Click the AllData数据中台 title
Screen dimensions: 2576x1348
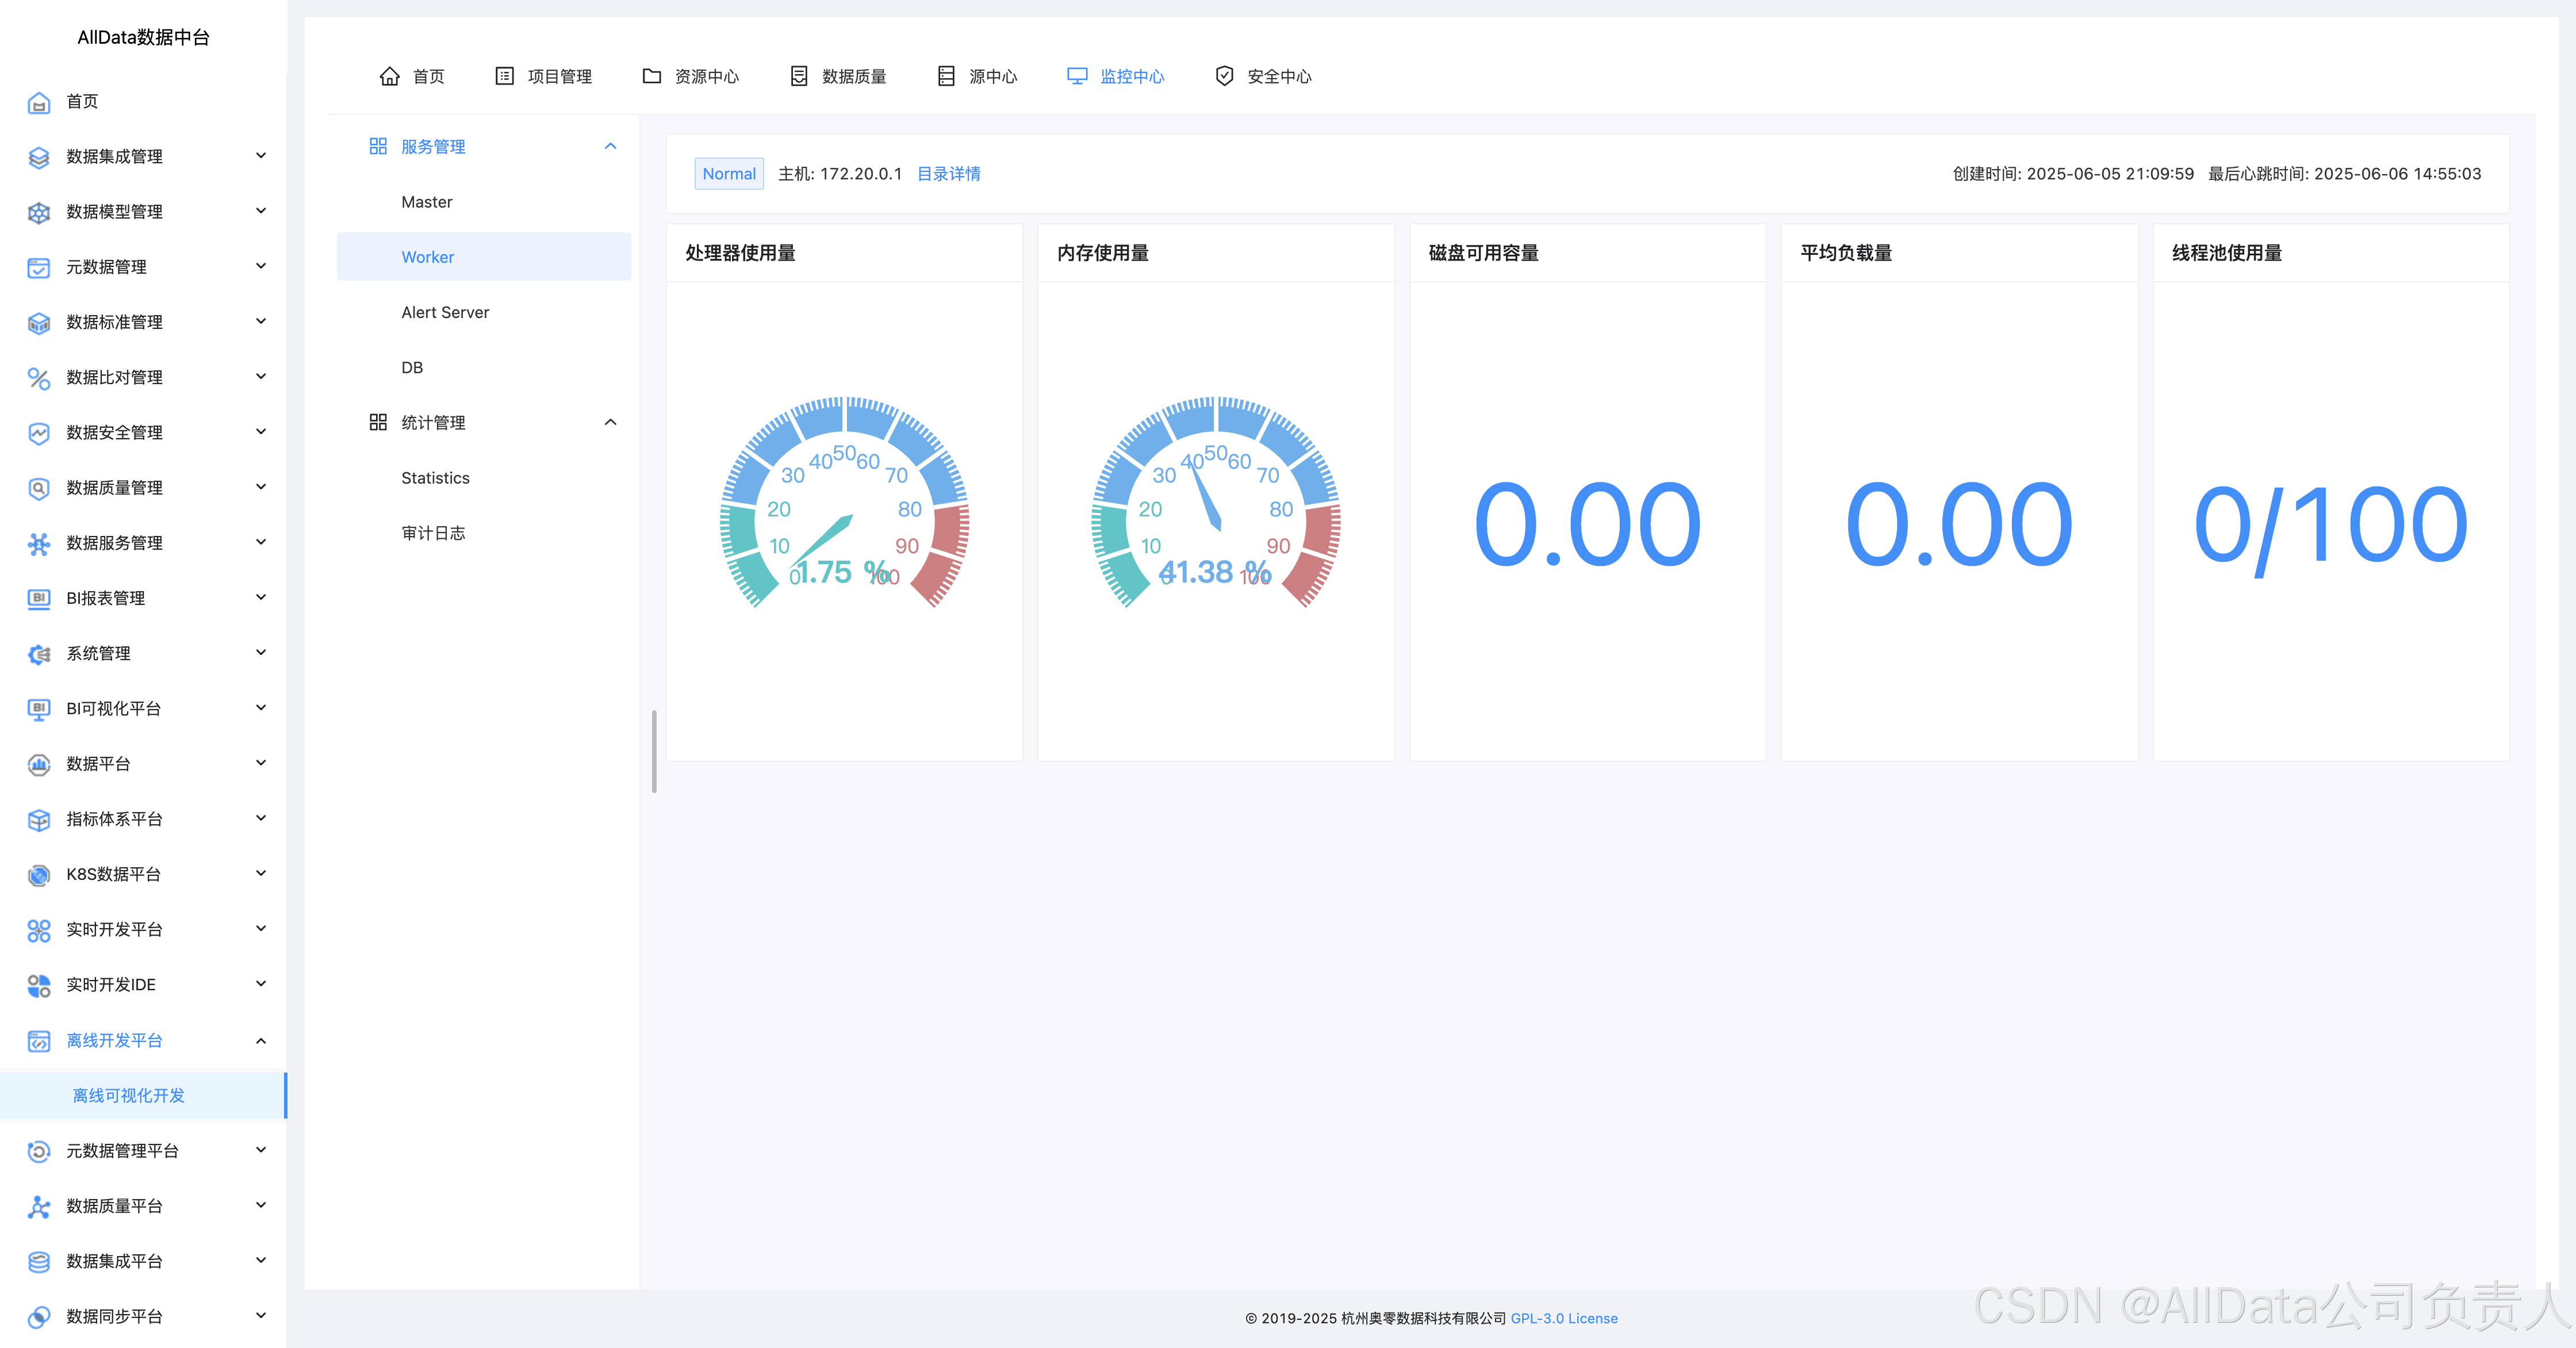tap(143, 37)
